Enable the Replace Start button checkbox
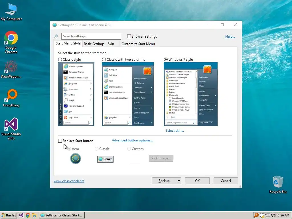The image size is (292, 219). (x=60, y=141)
